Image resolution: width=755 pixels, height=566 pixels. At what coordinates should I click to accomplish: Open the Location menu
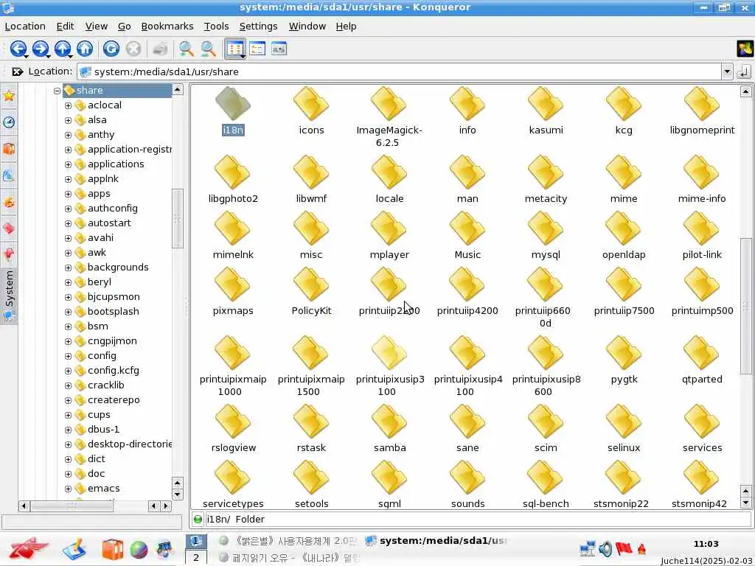tap(25, 27)
